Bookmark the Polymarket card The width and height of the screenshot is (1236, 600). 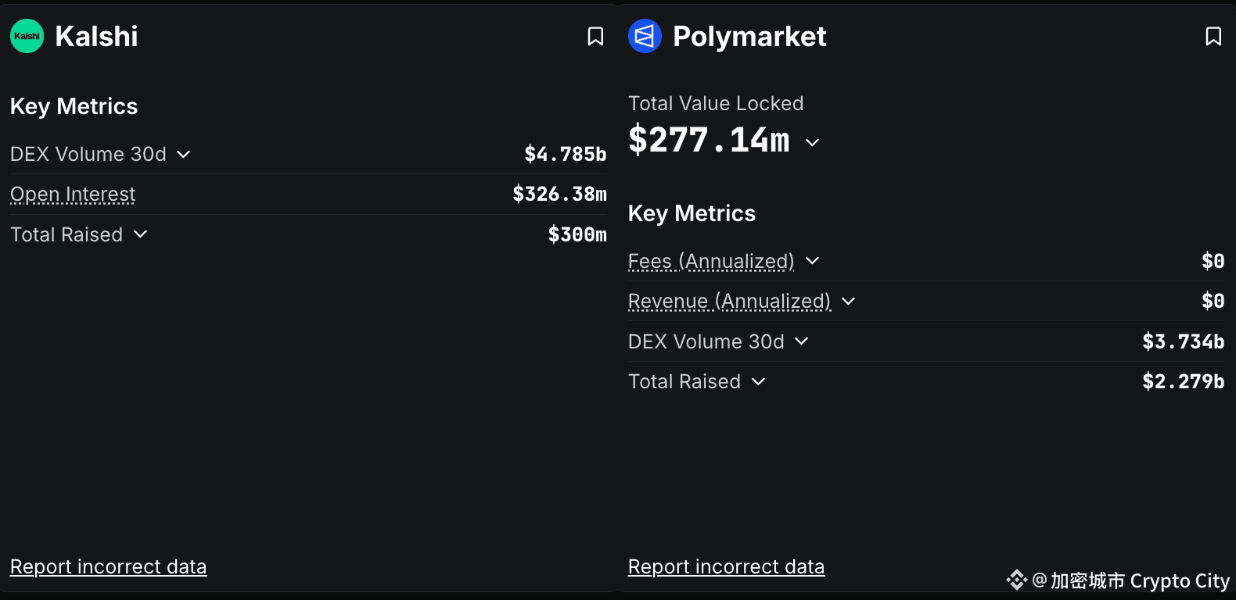pyautogui.click(x=1213, y=37)
